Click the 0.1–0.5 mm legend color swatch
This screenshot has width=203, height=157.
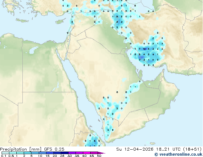[5, 153]
